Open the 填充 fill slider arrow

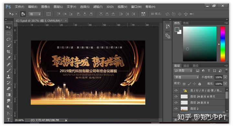226,84
